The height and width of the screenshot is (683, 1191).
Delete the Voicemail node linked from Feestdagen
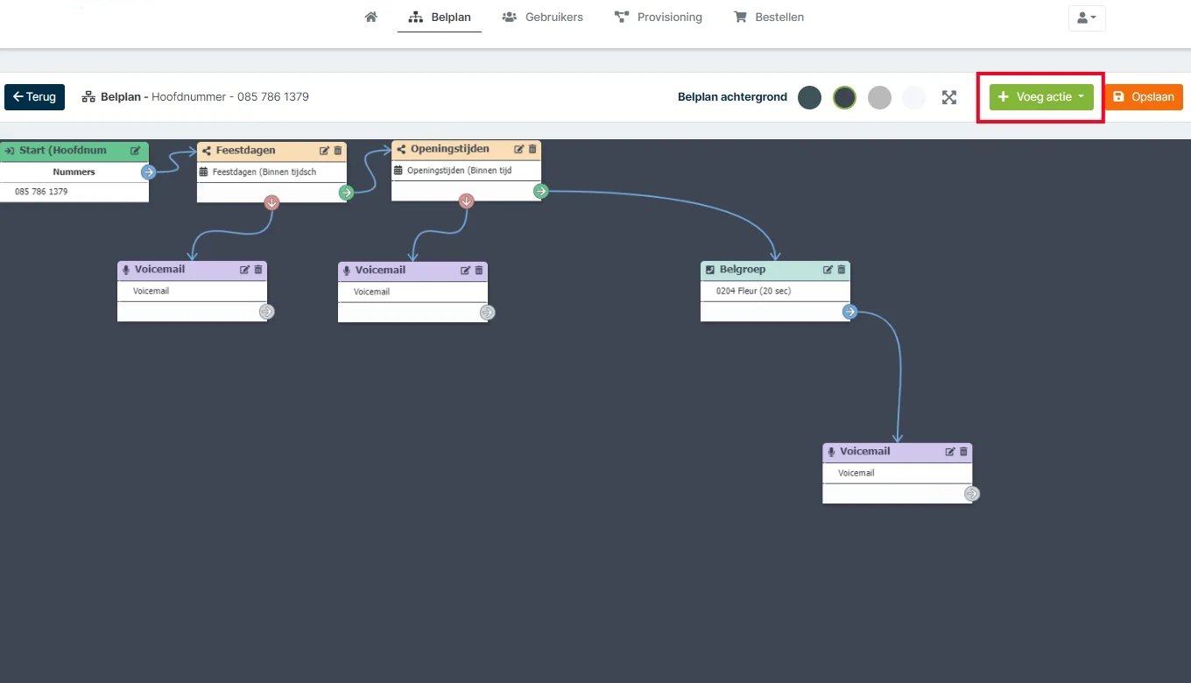[258, 270]
